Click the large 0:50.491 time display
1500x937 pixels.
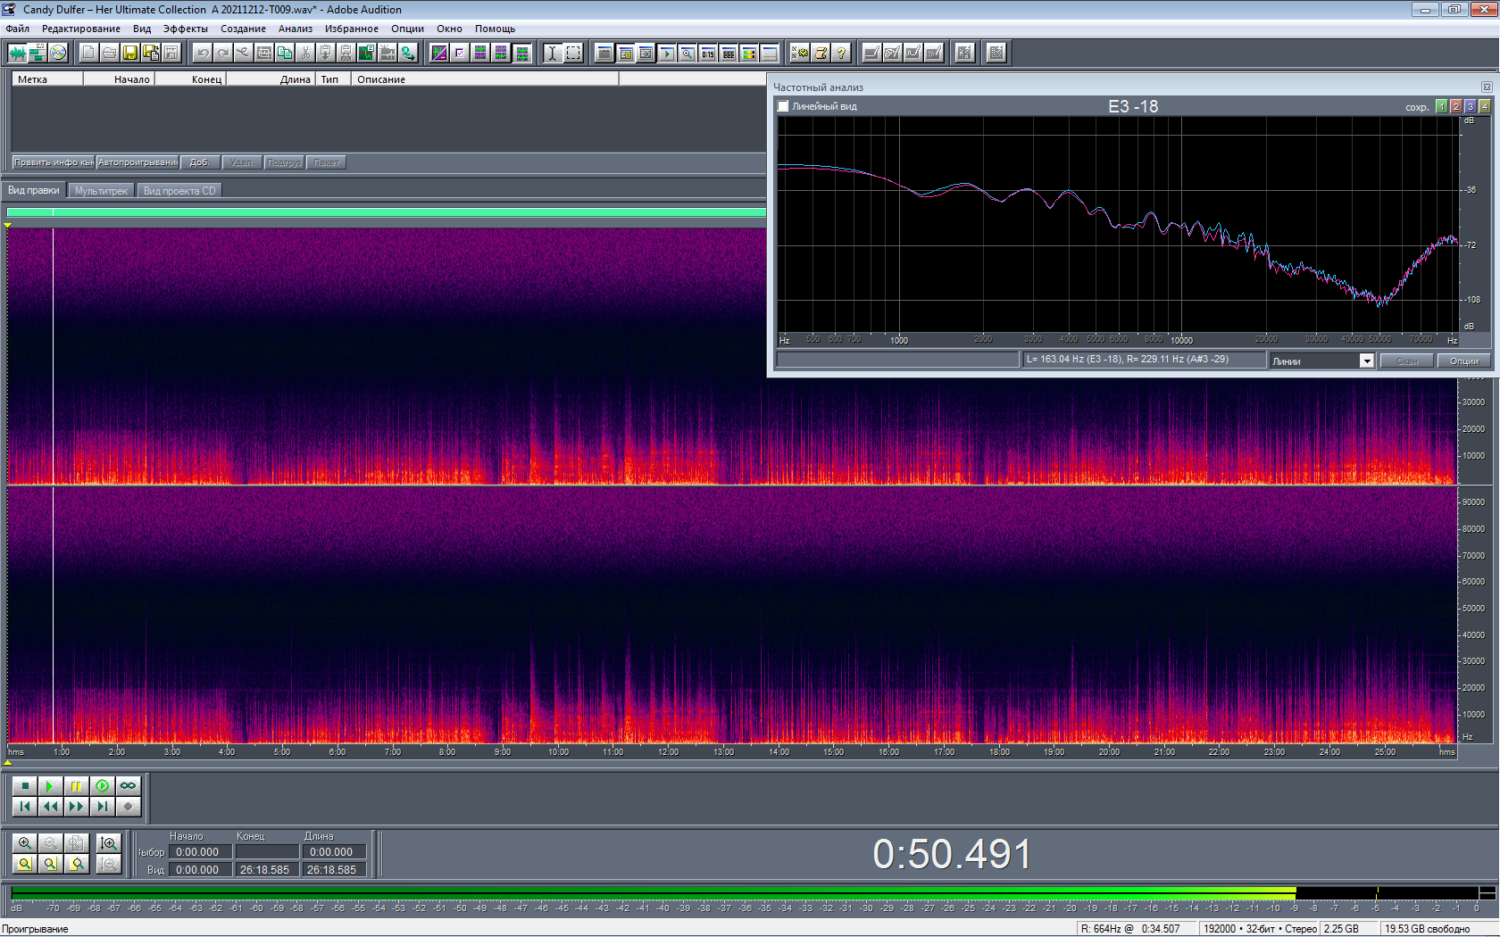tap(952, 854)
